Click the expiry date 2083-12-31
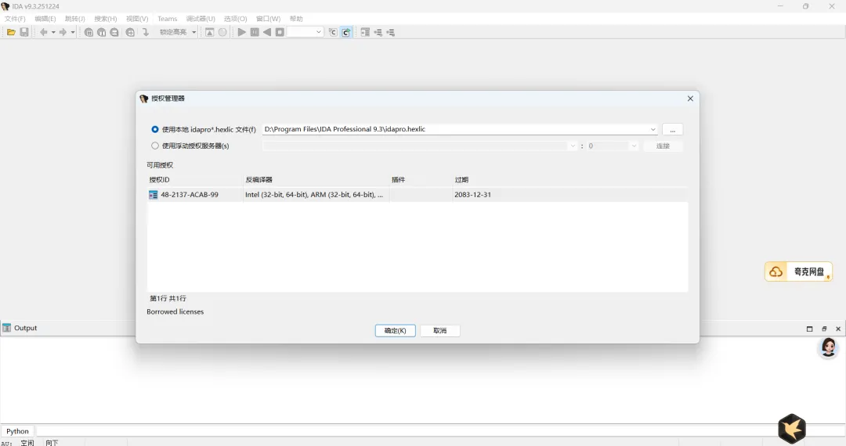 tap(472, 195)
